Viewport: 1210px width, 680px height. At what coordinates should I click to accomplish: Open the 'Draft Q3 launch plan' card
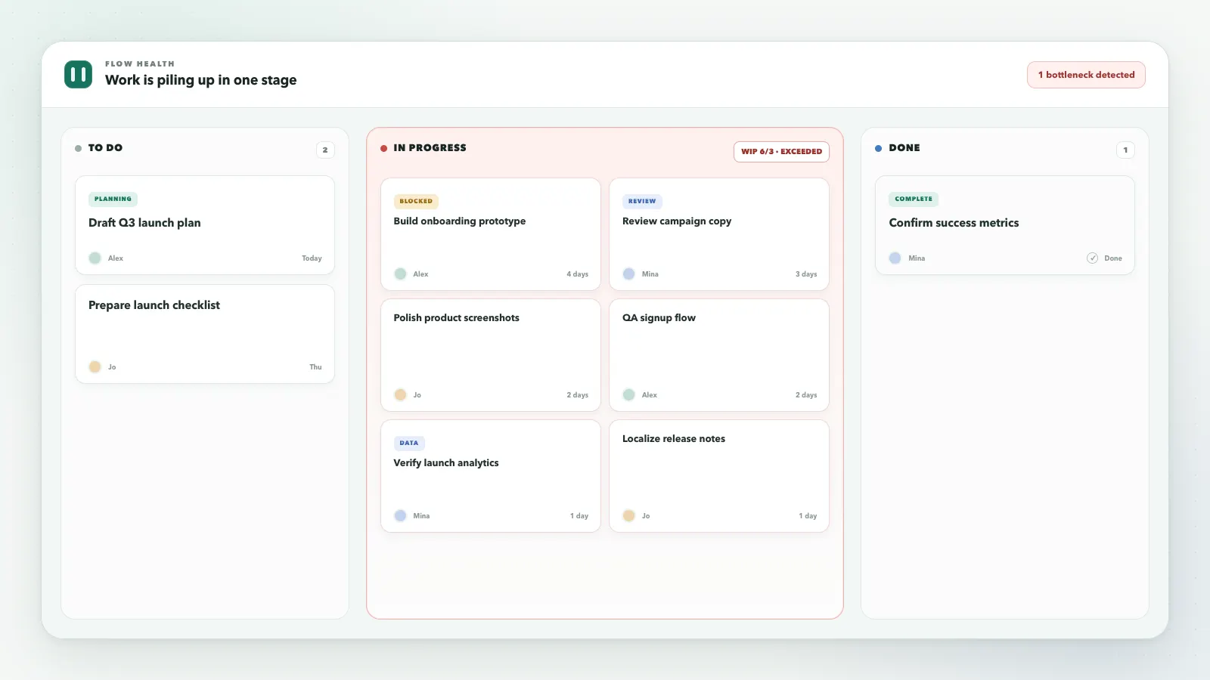(x=205, y=225)
